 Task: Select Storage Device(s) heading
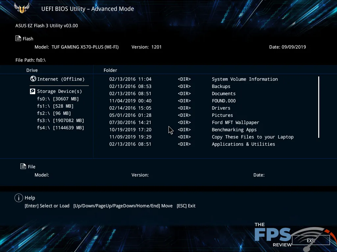pyautogui.click(x=60, y=91)
